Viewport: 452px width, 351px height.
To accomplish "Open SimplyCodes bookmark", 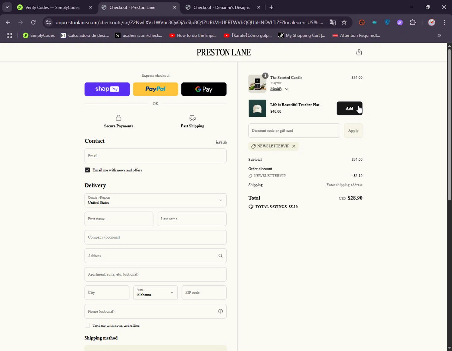I will point(39,35).
